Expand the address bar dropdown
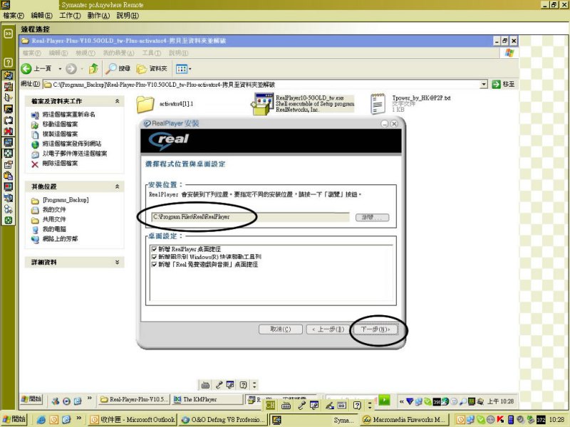This screenshot has height=427, width=570. (484, 84)
